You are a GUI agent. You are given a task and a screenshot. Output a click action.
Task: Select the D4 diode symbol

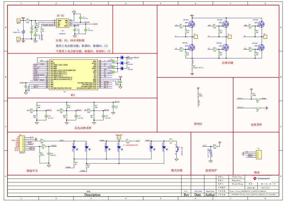click(122, 58)
